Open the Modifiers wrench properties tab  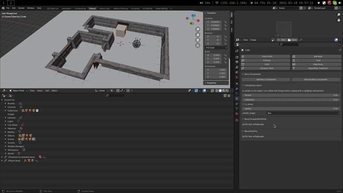237,88
